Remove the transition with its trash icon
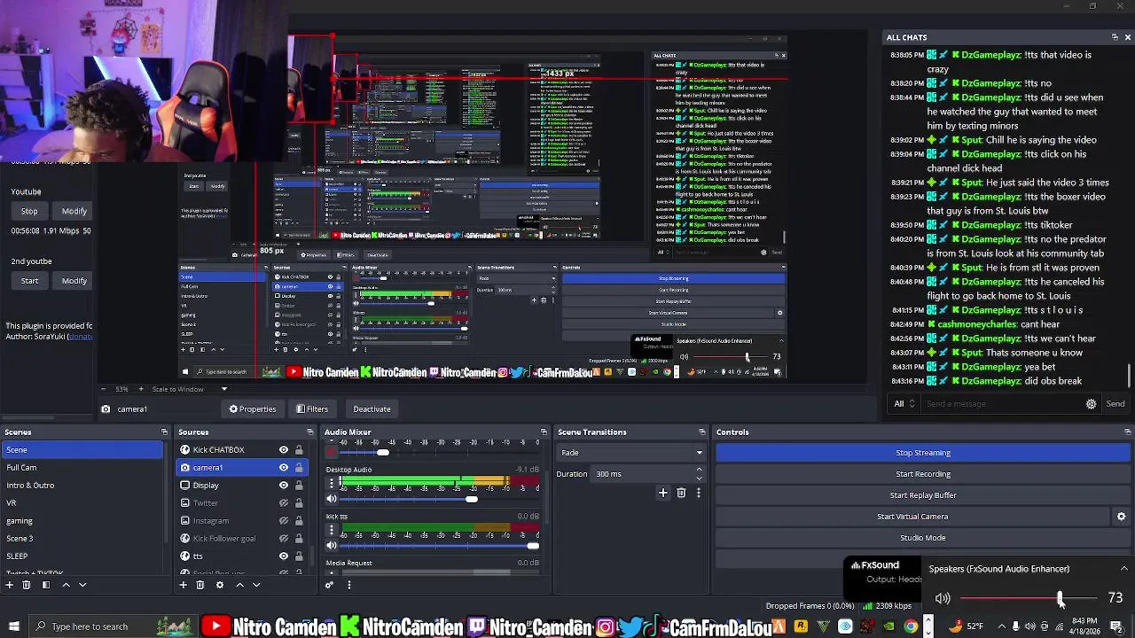 tap(681, 493)
